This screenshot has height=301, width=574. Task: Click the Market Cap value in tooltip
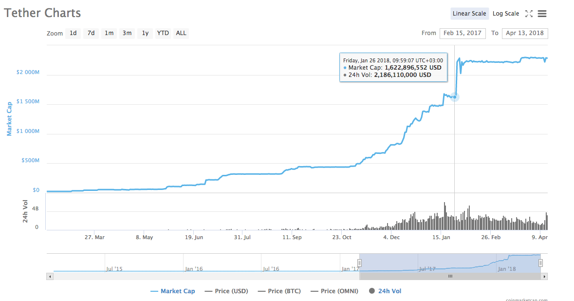coord(413,68)
